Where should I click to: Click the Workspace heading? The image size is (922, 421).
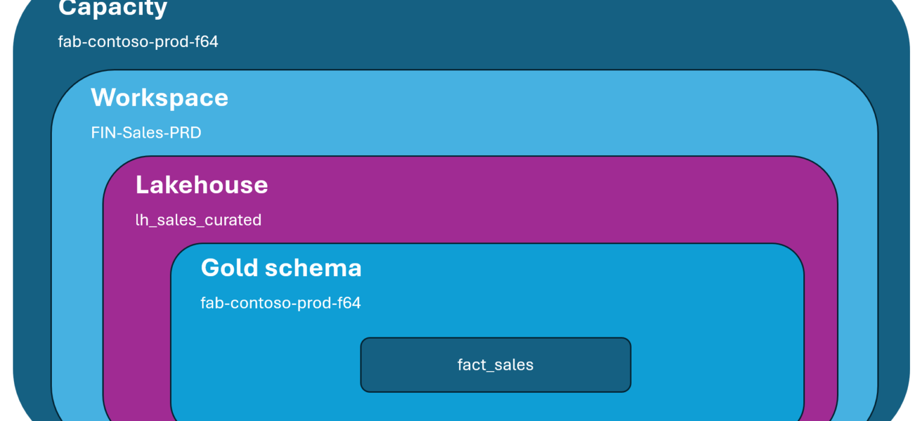click(x=160, y=97)
